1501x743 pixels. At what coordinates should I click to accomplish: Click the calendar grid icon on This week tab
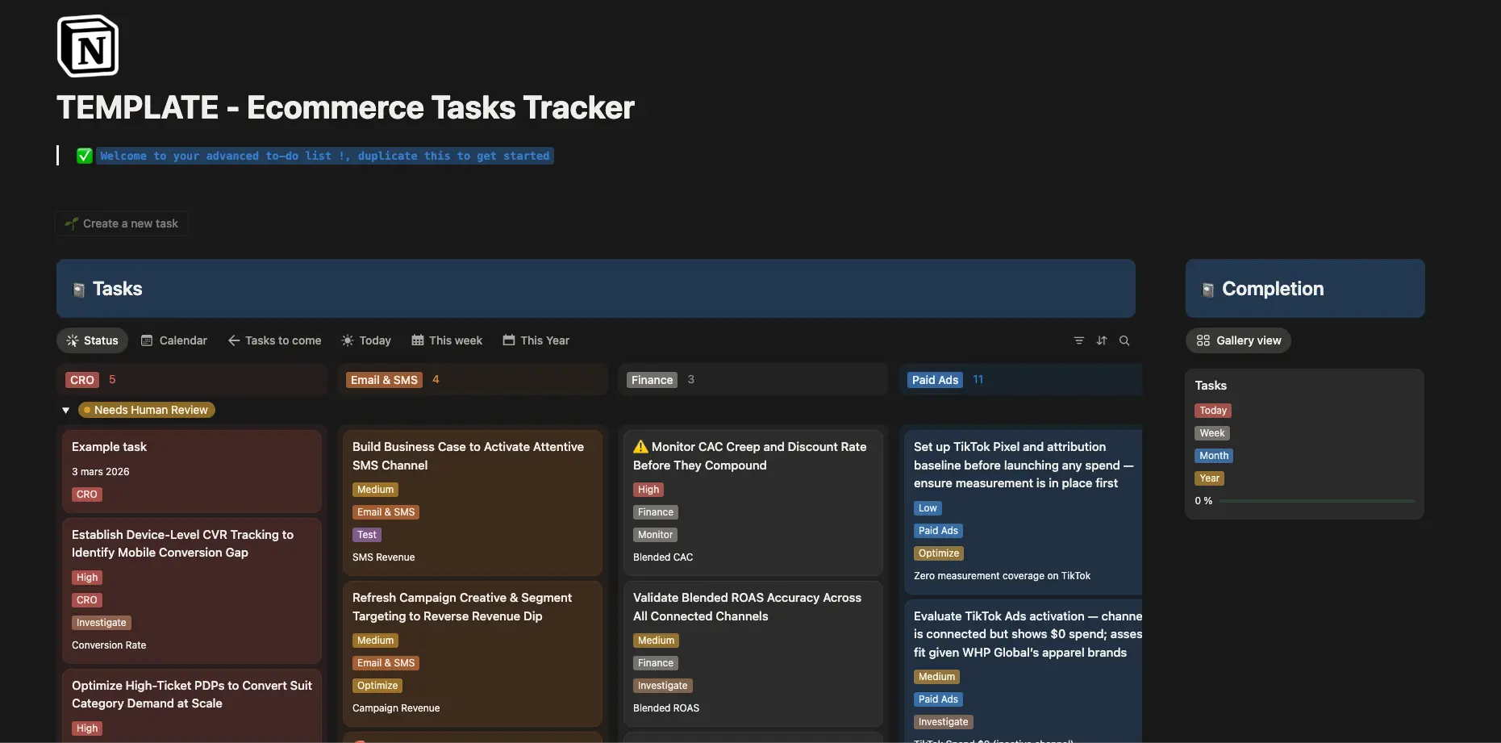pos(418,340)
